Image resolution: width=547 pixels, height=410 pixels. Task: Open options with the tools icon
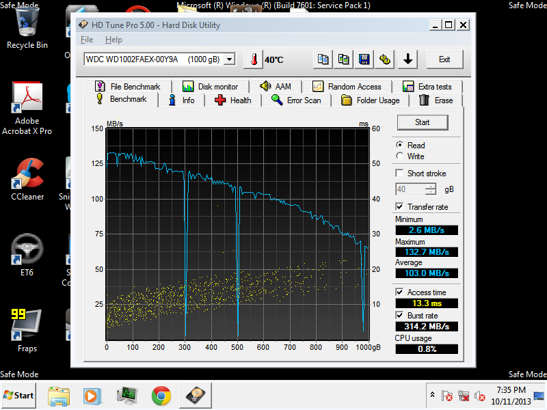click(x=385, y=59)
